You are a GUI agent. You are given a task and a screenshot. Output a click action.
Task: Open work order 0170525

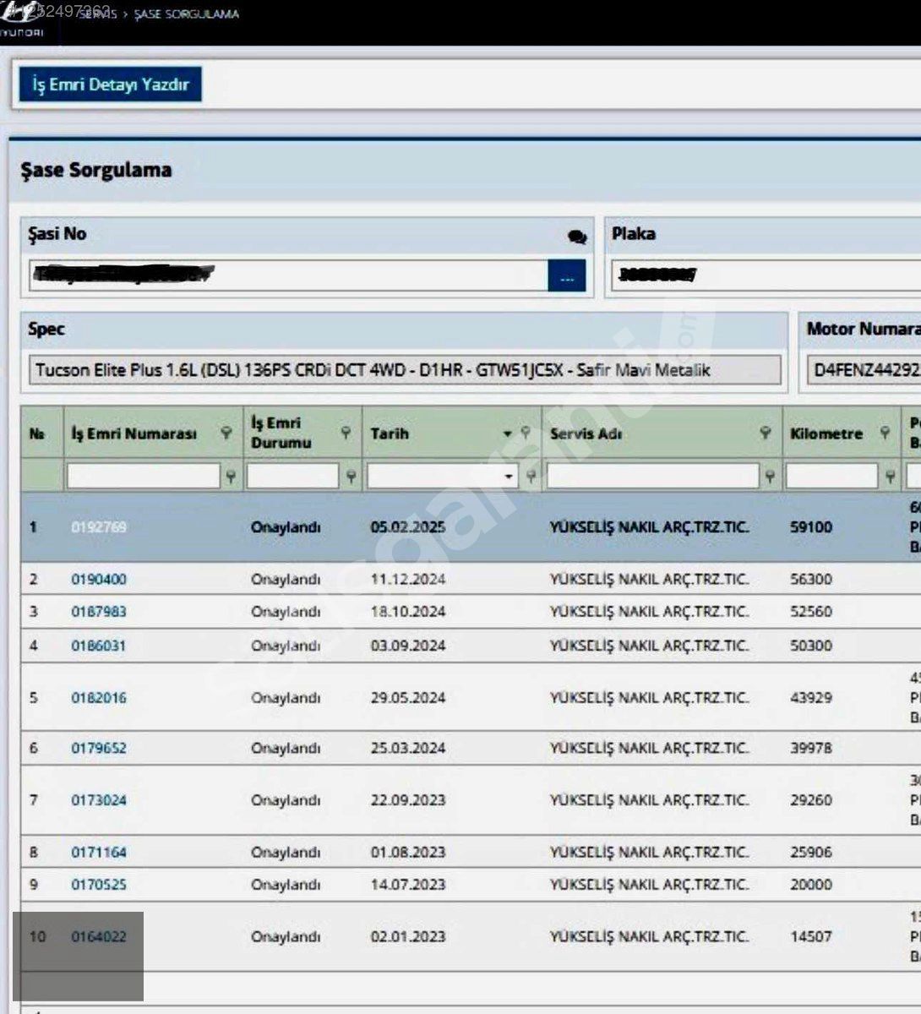(x=99, y=885)
